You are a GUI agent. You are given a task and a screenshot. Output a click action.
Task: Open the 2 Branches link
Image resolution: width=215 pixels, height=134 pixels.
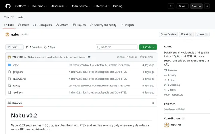pyautogui.click(x=34, y=47)
